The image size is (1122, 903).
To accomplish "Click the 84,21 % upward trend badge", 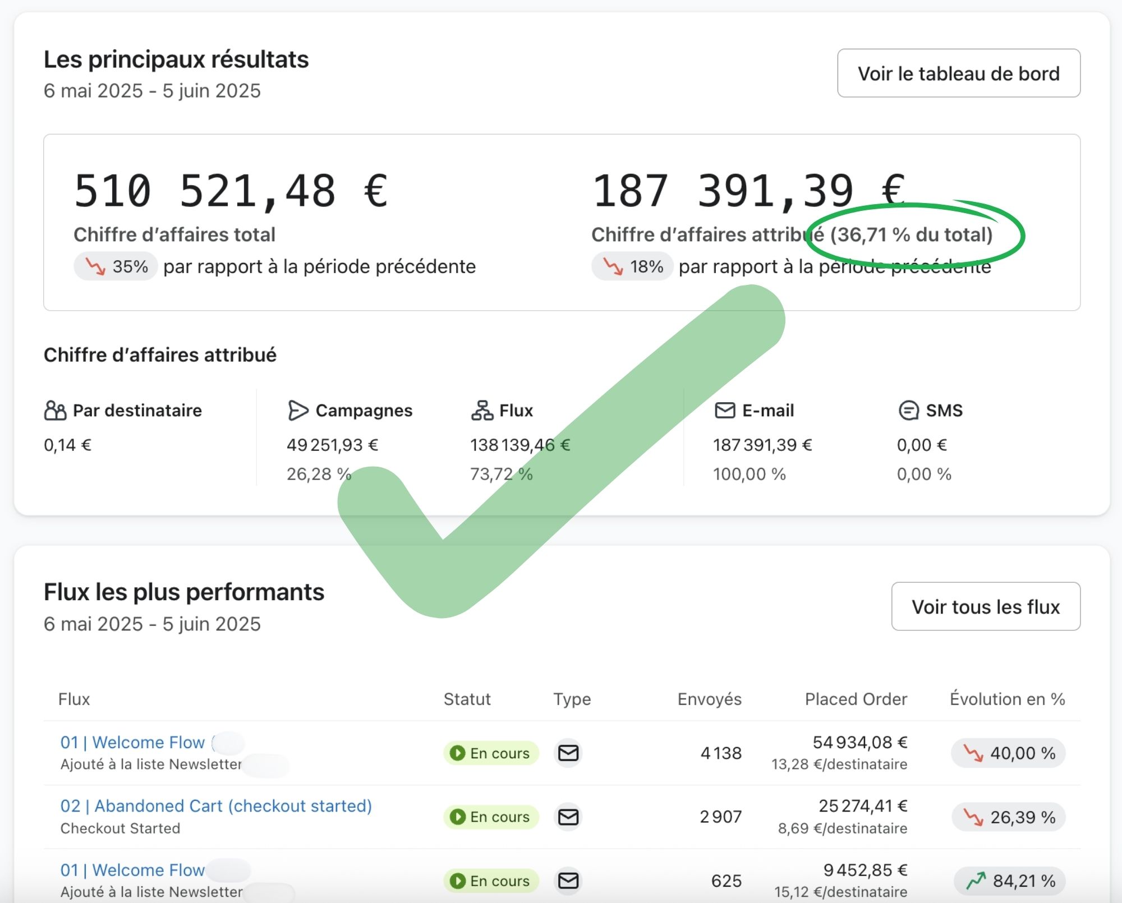I will (1010, 881).
